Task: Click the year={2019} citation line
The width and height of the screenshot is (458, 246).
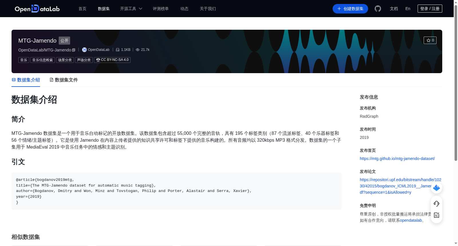Action: pyautogui.click(x=29, y=197)
